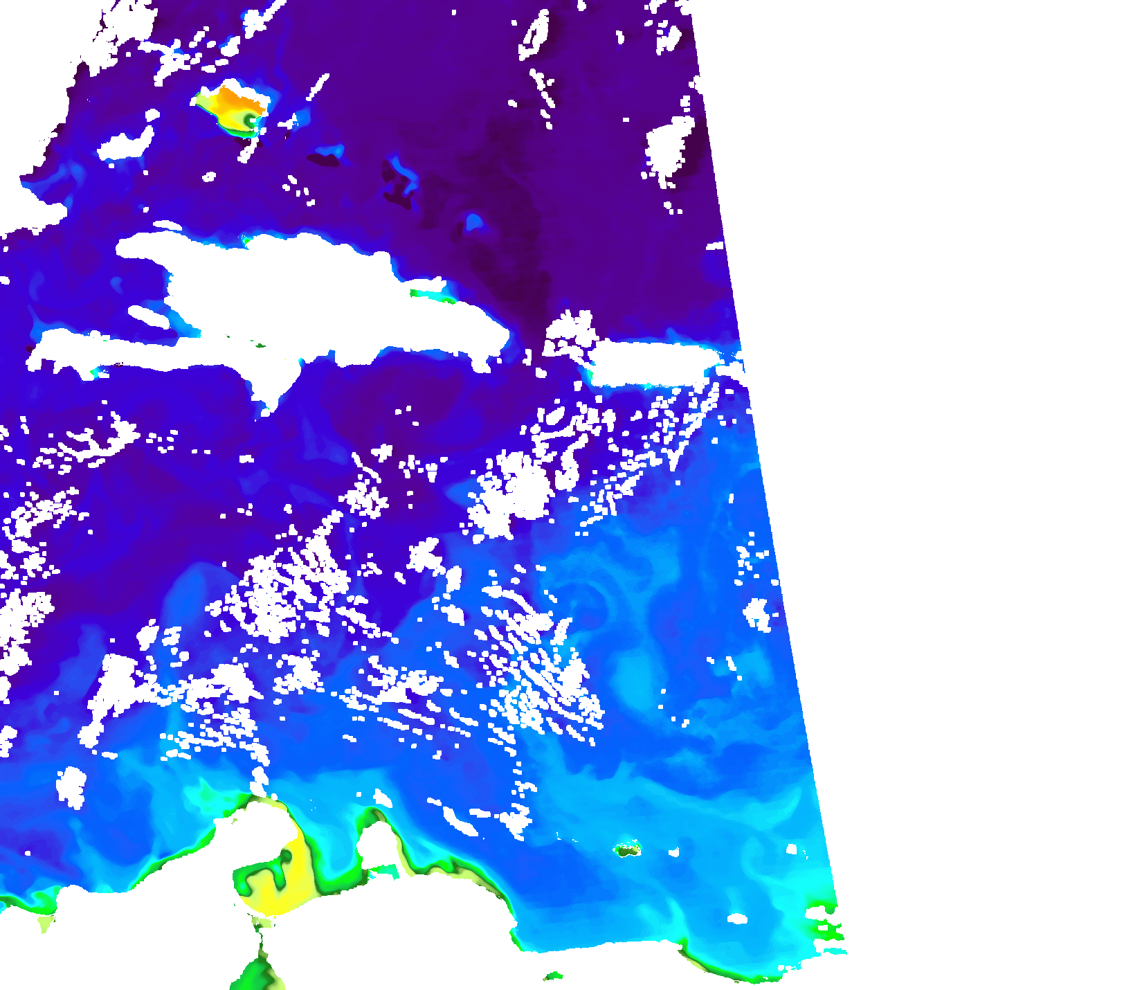Click the white peninsula right of yellow gulf
This screenshot has height=990, width=1142.
coord(377,846)
